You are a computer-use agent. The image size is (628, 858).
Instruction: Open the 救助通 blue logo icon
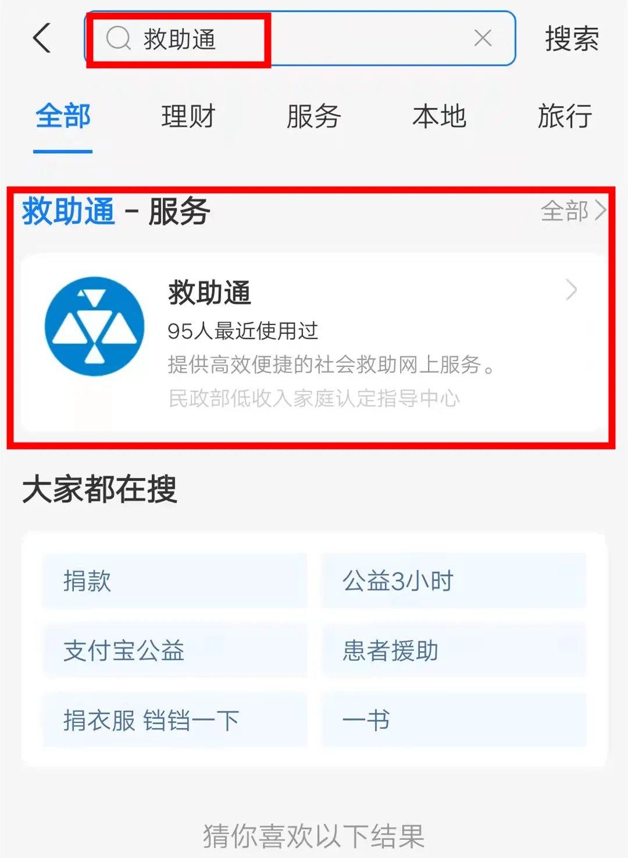point(94,326)
